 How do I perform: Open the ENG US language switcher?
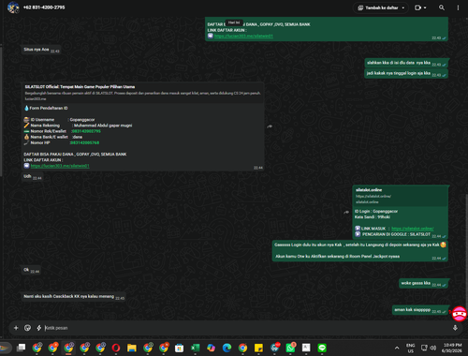click(x=411, y=348)
